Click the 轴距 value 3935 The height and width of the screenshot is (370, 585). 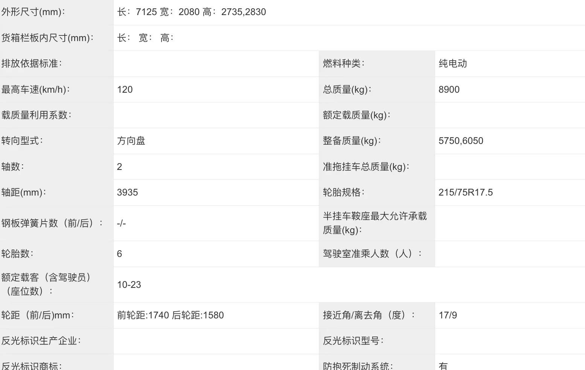click(x=127, y=193)
